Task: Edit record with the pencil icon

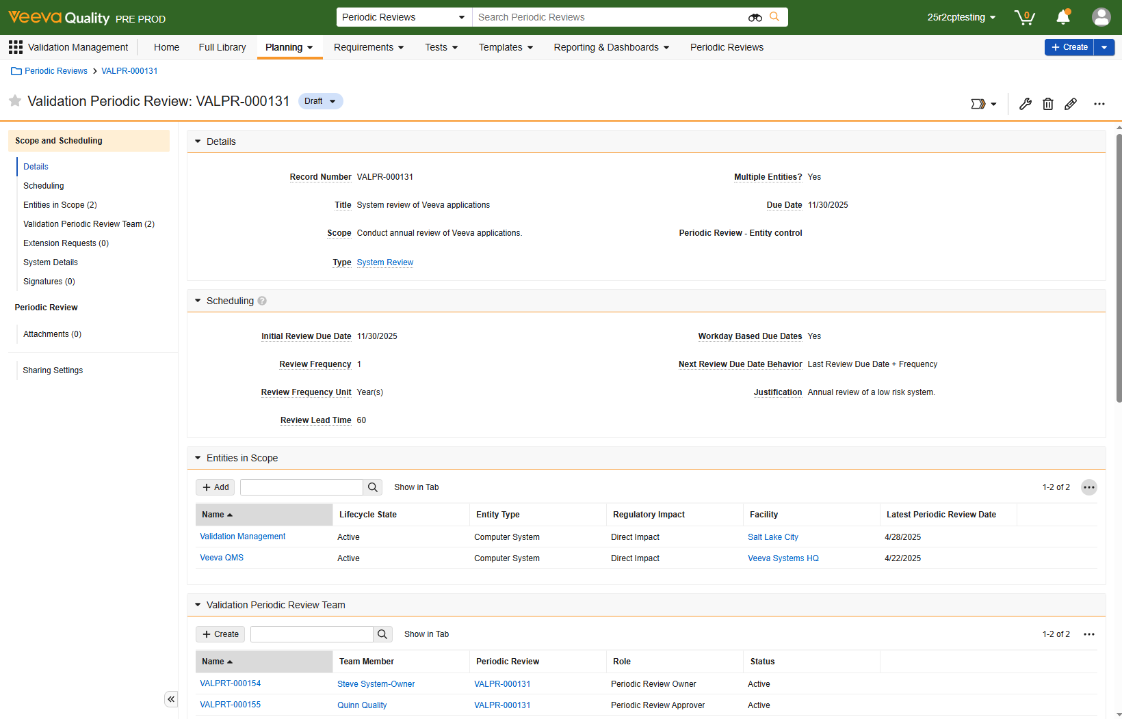Action: [x=1071, y=104]
